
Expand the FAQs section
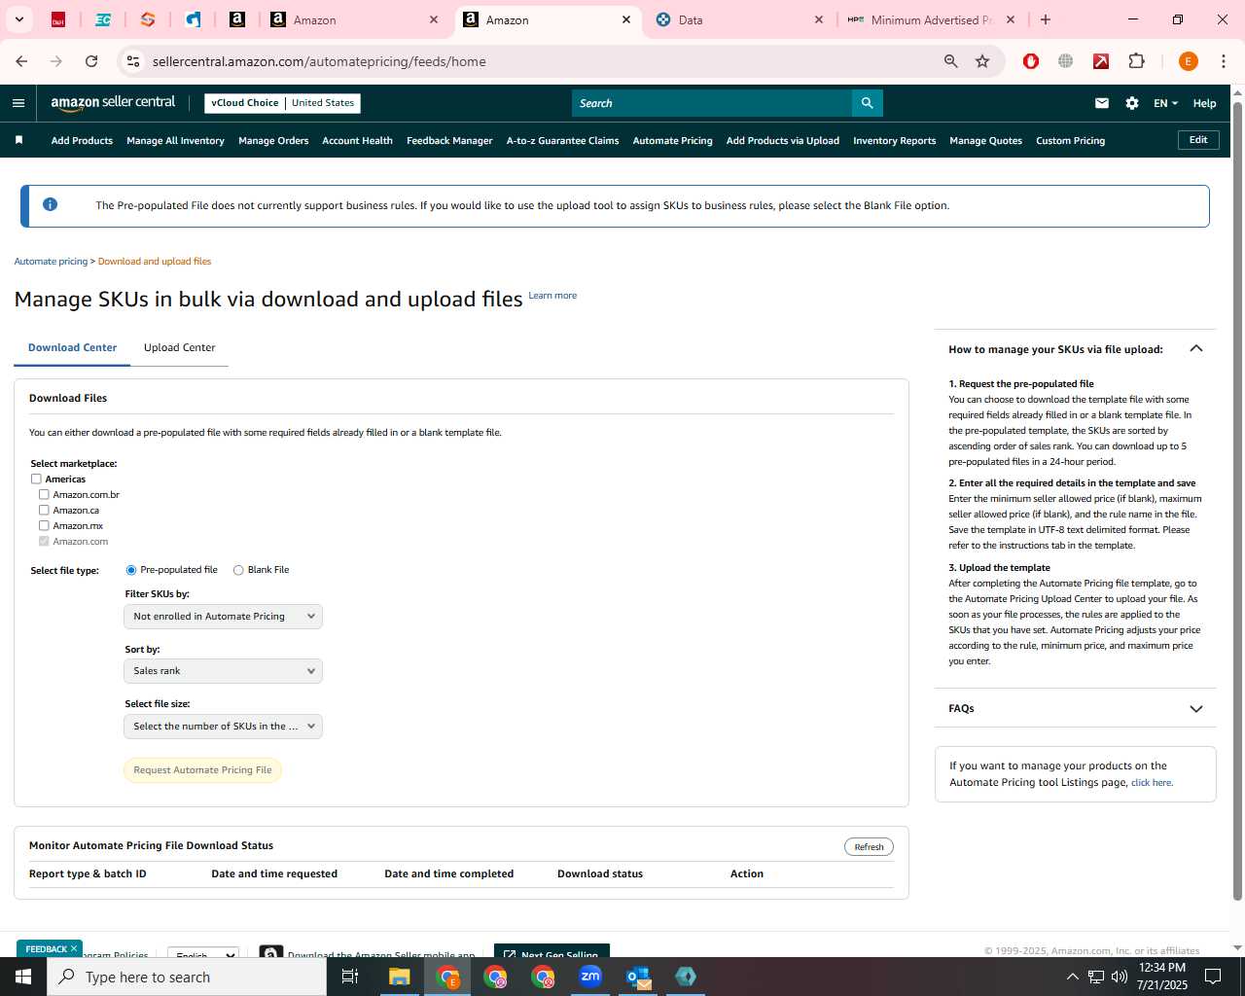[x=1196, y=709]
